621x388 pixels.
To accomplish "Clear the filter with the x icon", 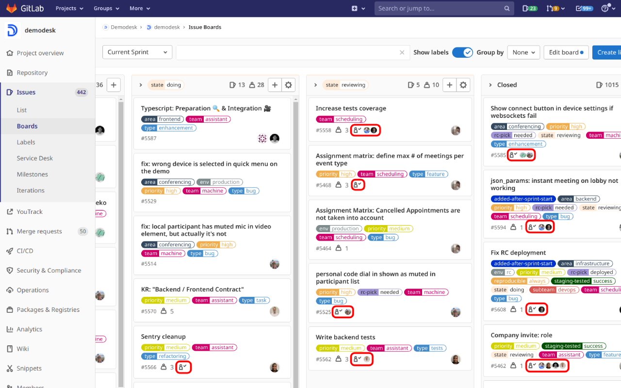I will coord(402,52).
